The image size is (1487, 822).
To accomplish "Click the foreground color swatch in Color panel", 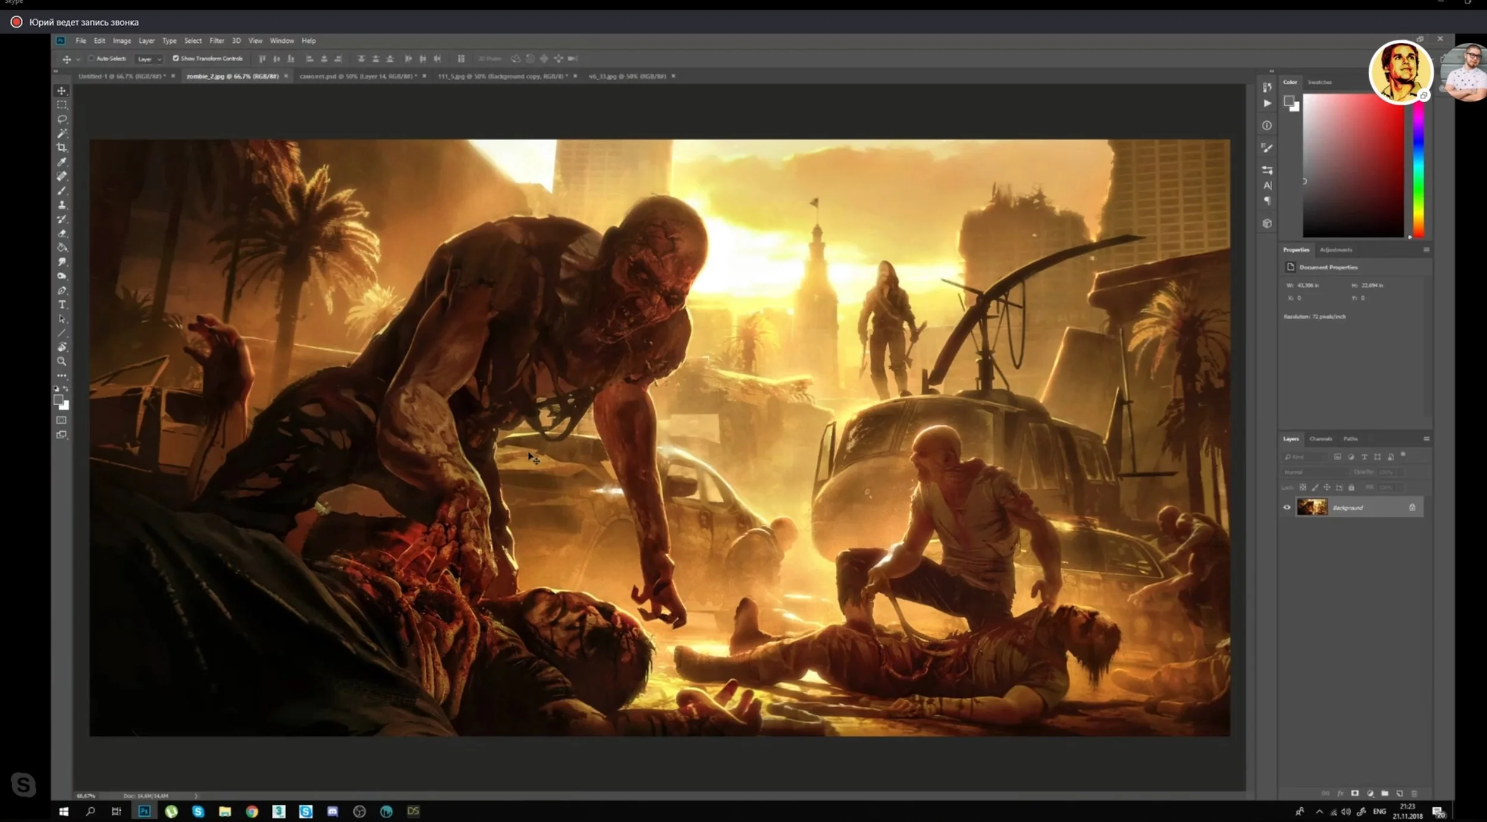I will tap(1288, 101).
